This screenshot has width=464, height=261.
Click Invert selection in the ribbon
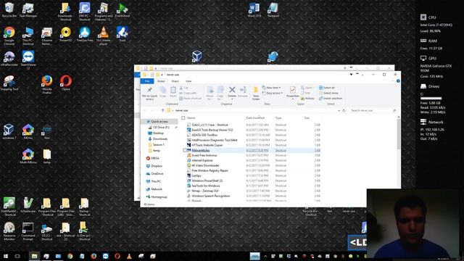[331, 99]
